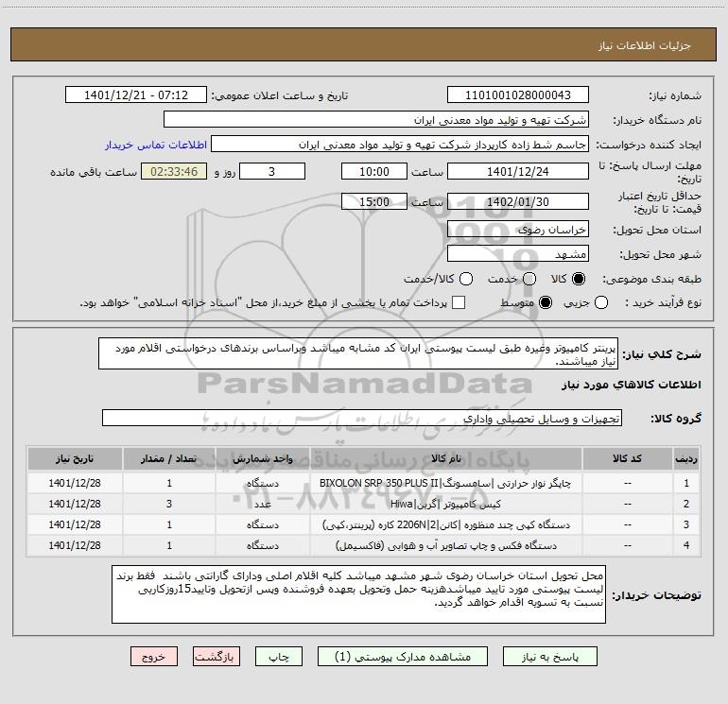Screen dimensions: 728x704
Task: Toggle Islamic treasury payment checkbox
Action: [459, 302]
